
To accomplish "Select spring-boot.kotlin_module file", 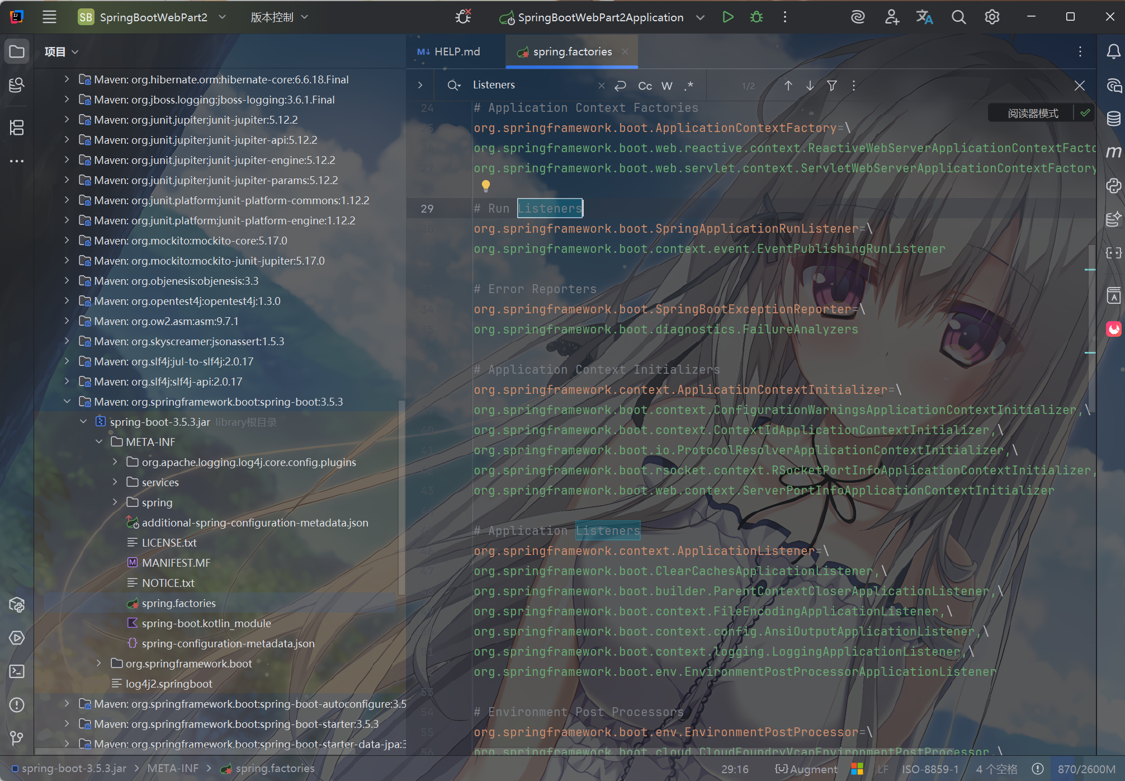I will 206,623.
